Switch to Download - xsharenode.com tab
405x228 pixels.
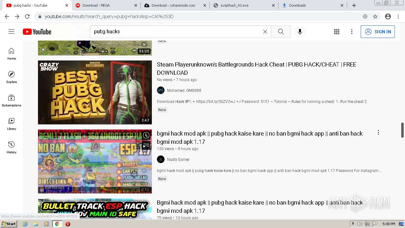(x=175, y=5)
